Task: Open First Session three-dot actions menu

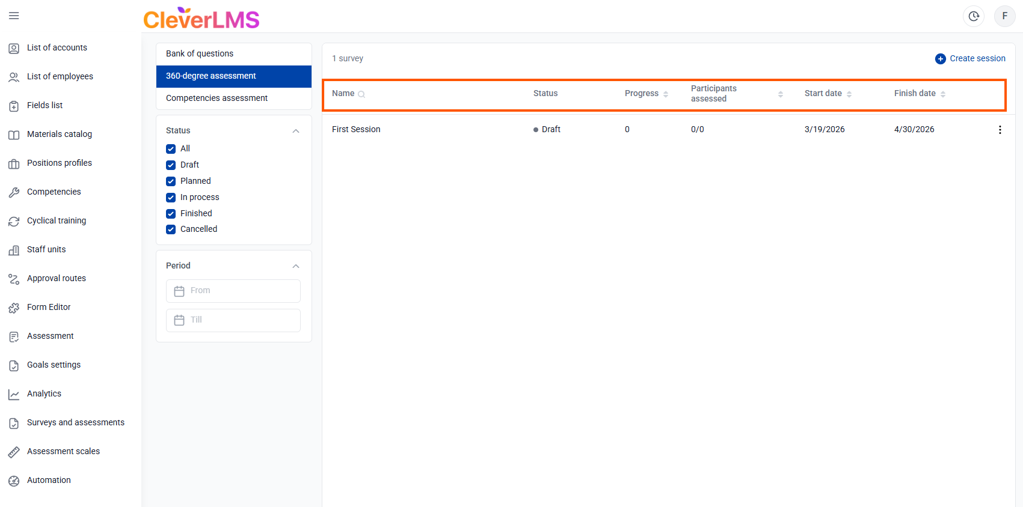Action: [x=1000, y=130]
